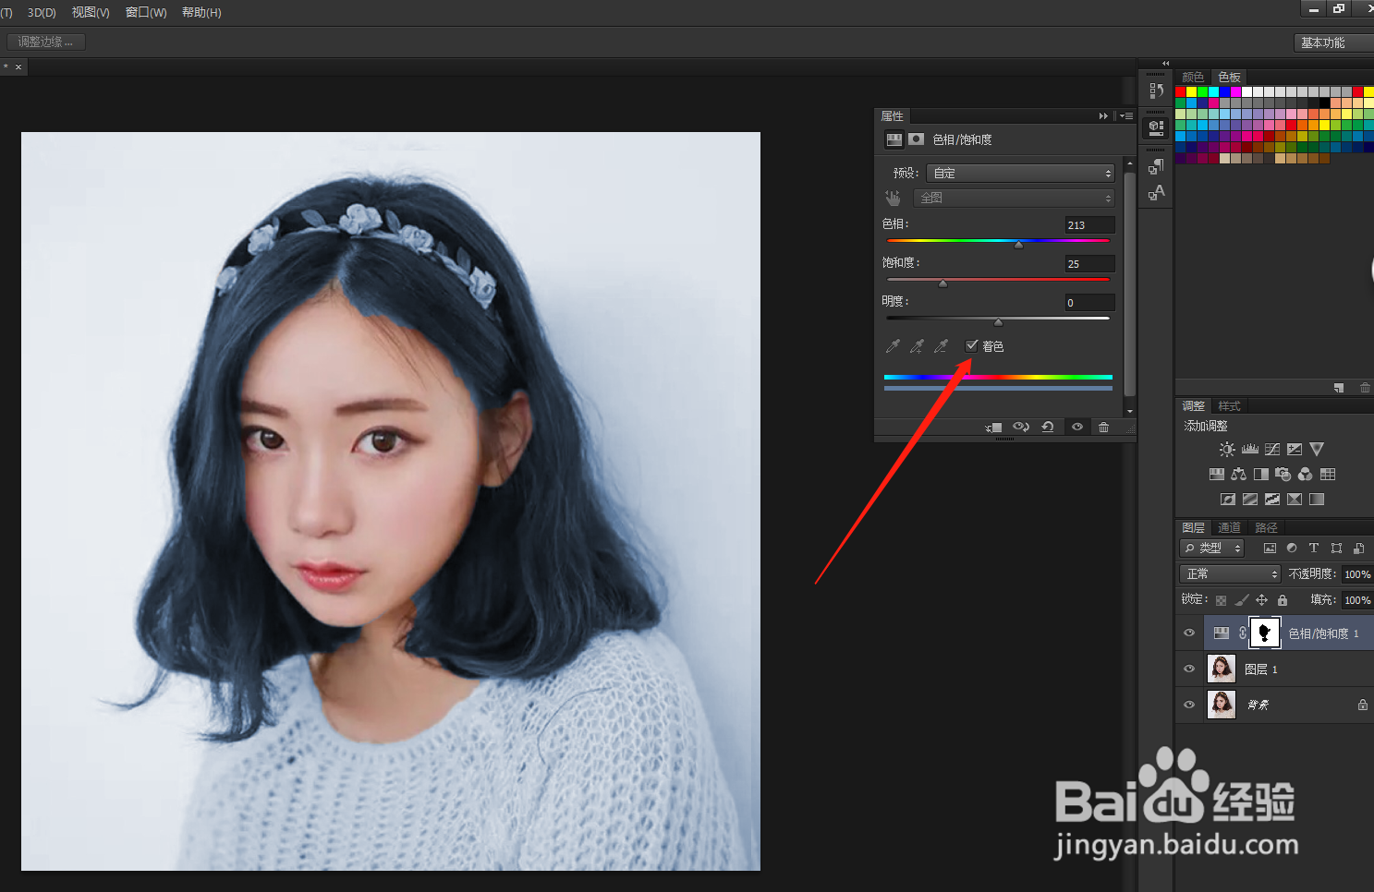Viewport: 1374px width, 892px height.
Task: Hide the 背景 layer
Action: click(1189, 705)
